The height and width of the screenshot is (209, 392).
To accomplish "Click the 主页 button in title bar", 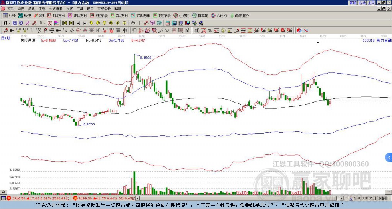I will tap(371, 3).
